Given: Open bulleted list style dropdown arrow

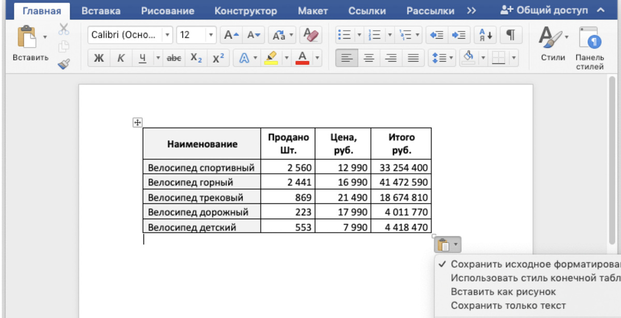Looking at the screenshot, I should point(359,35).
